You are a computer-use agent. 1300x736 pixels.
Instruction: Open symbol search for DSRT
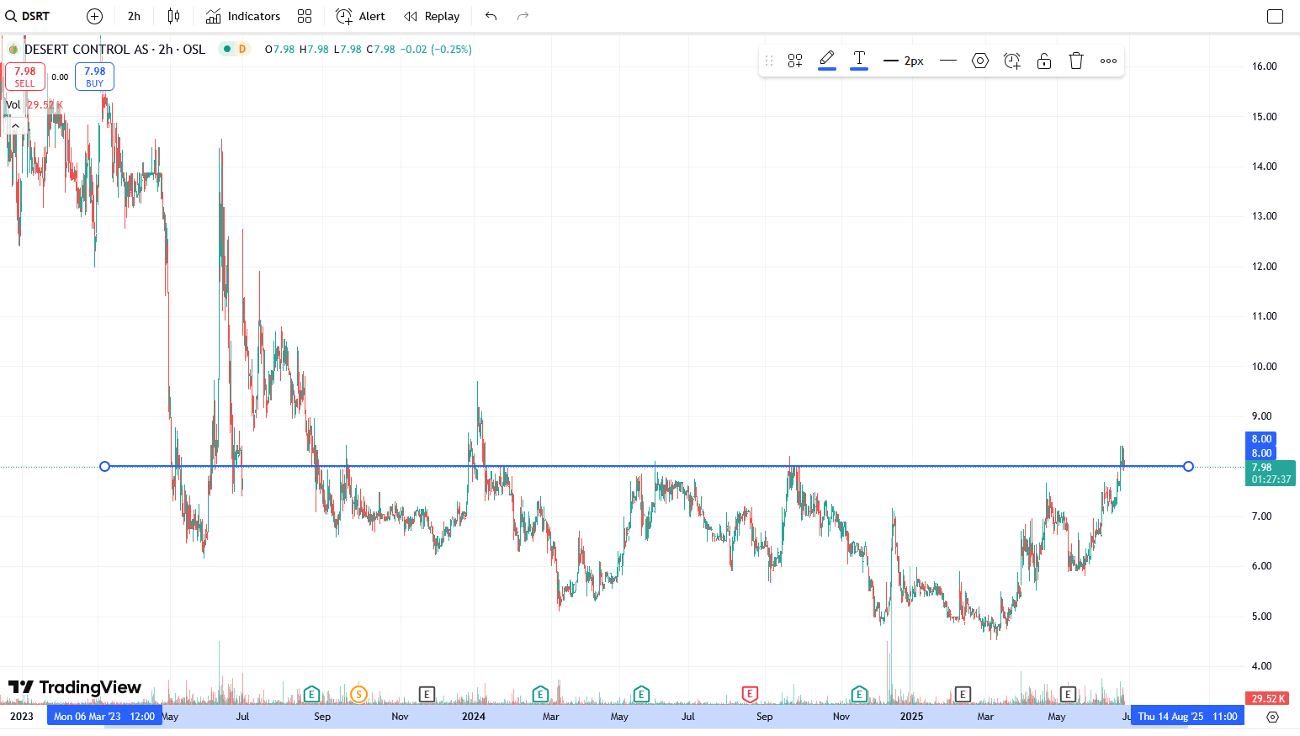[28, 16]
